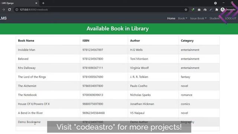Click author H.G Wells

point(136,50)
